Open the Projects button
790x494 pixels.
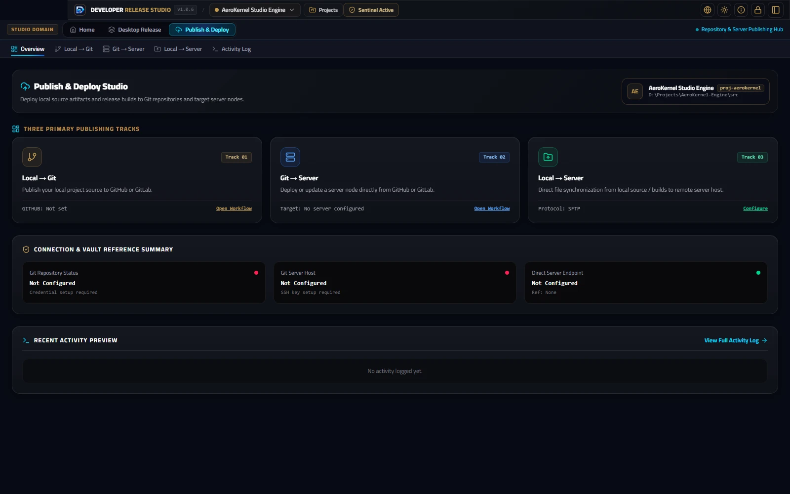point(323,10)
